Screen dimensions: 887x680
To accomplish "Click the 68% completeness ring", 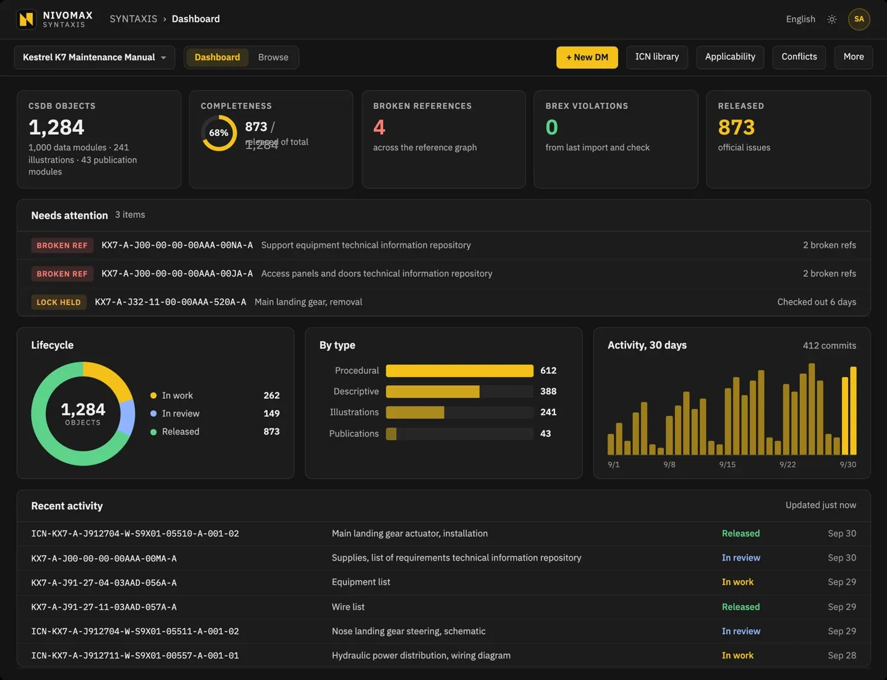I will 219,133.
